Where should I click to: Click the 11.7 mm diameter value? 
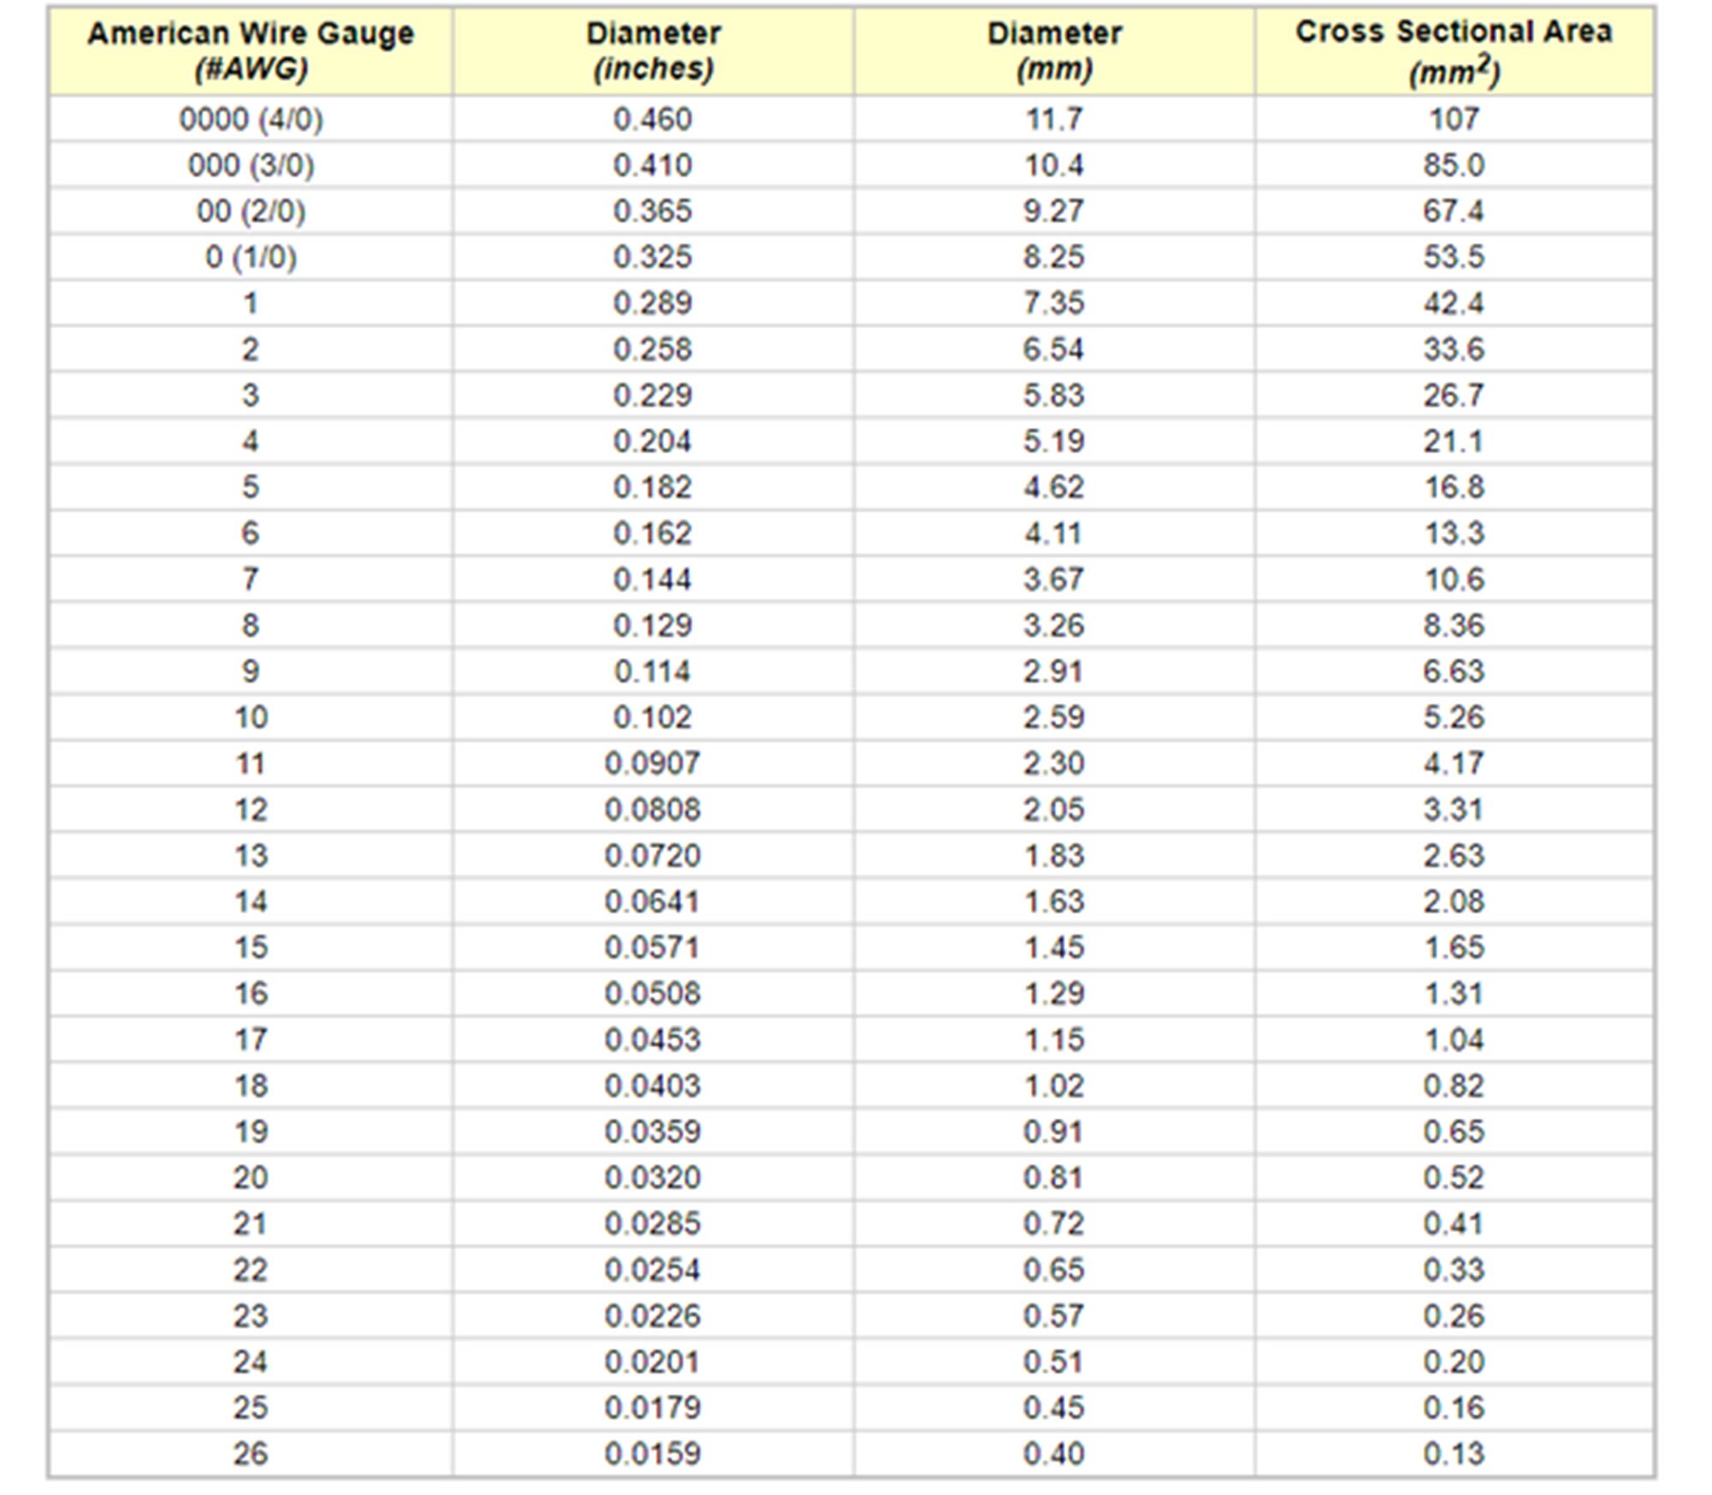(x=1055, y=118)
